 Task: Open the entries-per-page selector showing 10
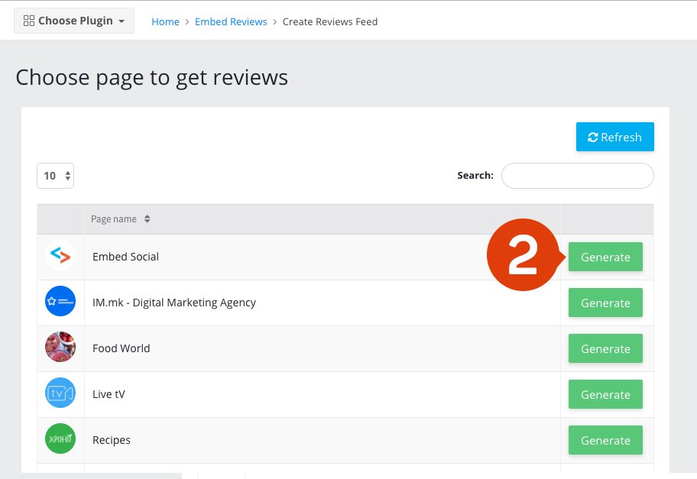[55, 176]
